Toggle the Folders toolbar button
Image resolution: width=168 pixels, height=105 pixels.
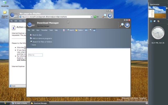point(79,30)
